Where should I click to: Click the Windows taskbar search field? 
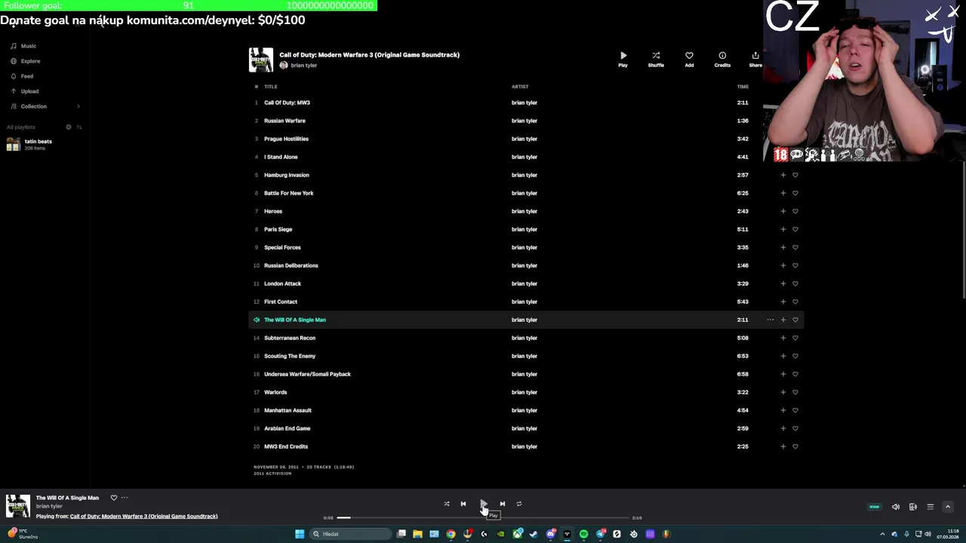(x=351, y=534)
